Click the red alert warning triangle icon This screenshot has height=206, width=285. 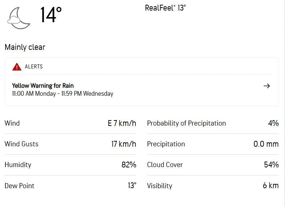[x=17, y=67]
